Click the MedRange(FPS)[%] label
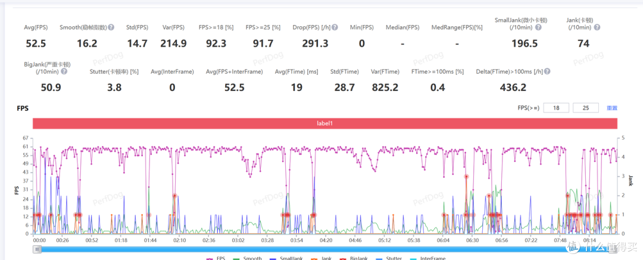Screen dimensions: 643x260 (457, 27)
